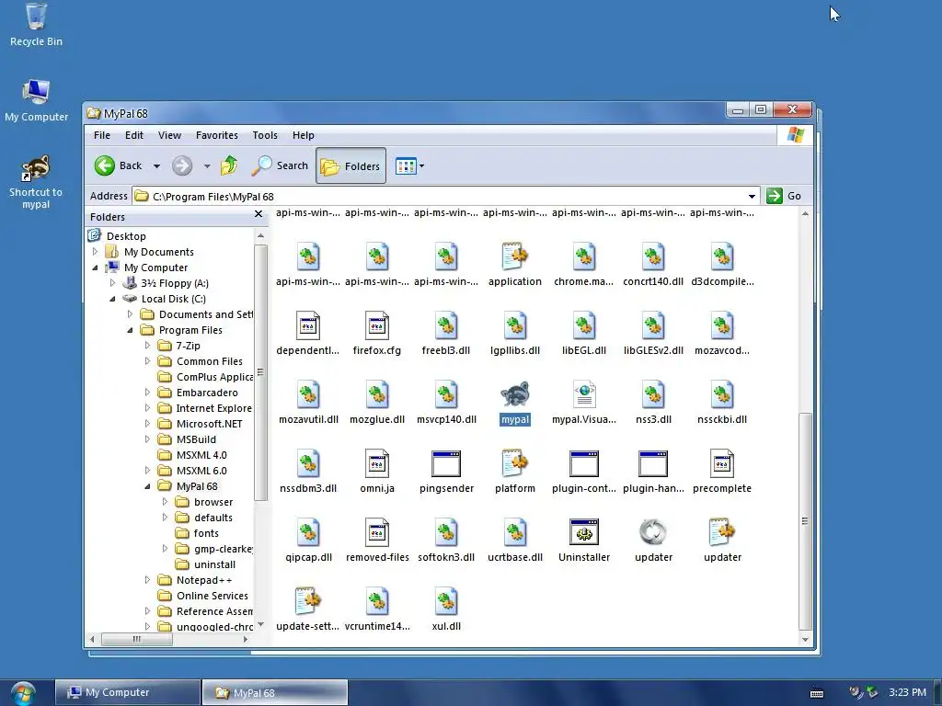Open the Help menu
The width and height of the screenshot is (942, 706).
tap(304, 135)
